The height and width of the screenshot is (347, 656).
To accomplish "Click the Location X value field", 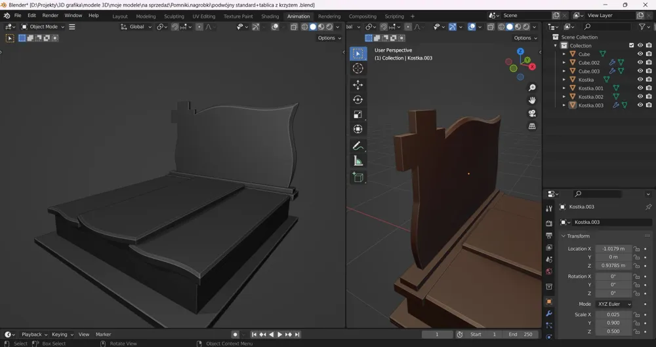I will click(x=613, y=248).
